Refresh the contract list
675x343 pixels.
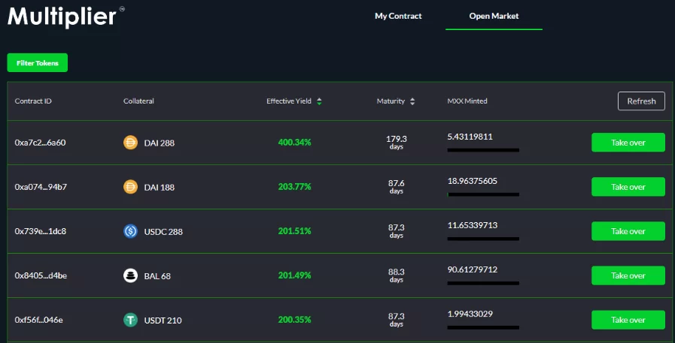pos(641,101)
